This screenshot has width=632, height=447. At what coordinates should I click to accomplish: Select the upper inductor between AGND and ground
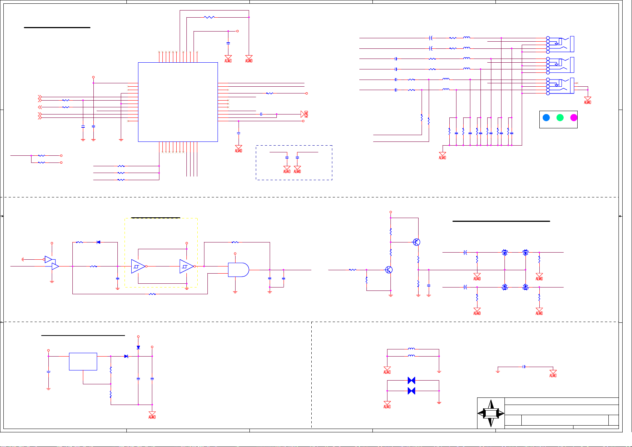tap(411, 349)
